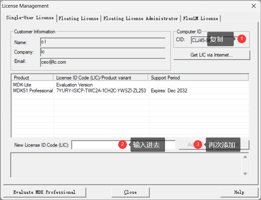This screenshot has width=261, height=200.
Task: Click red step 2 marker badge
Action: [x=123, y=145]
